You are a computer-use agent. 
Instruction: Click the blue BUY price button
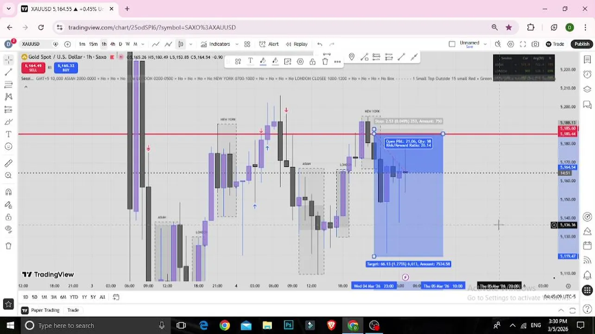65,68
